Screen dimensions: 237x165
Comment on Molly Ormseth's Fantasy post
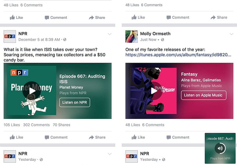[x=178, y=137]
